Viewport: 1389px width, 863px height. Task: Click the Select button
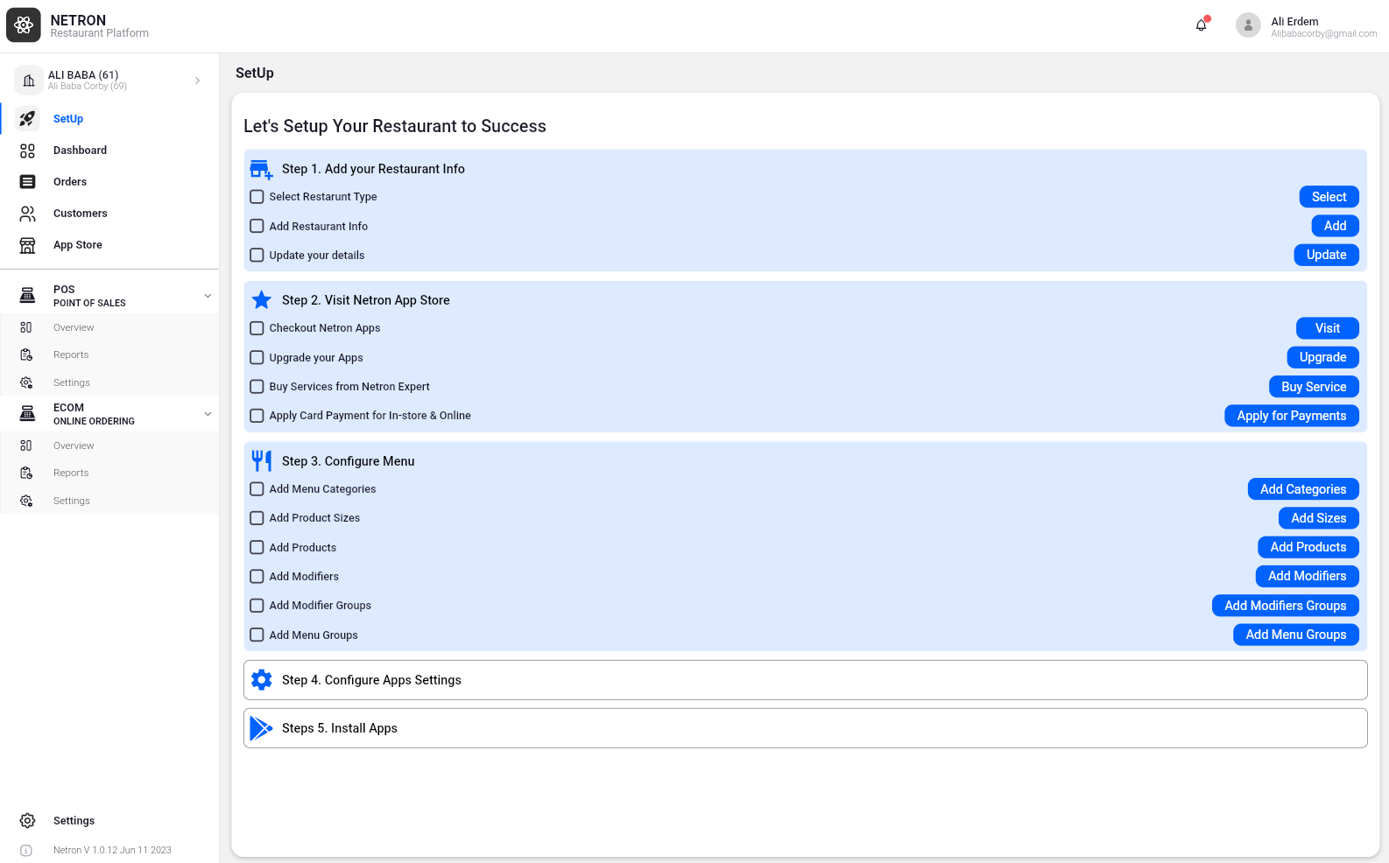tap(1329, 197)
